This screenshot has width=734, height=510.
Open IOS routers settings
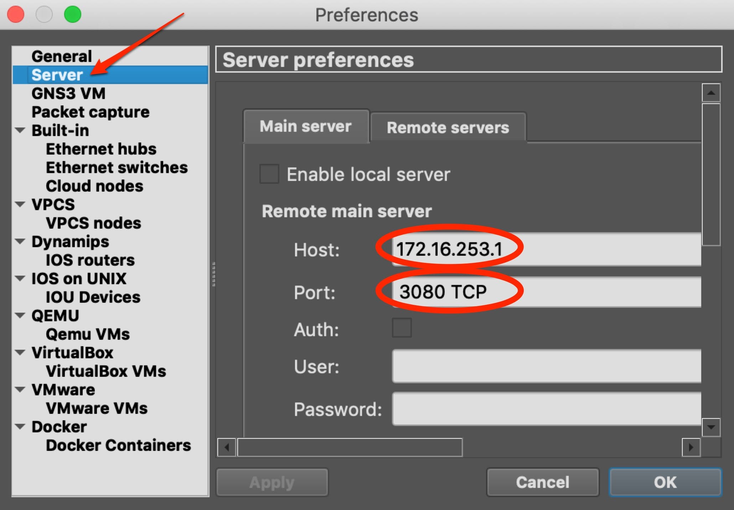(x=110, y=260)
